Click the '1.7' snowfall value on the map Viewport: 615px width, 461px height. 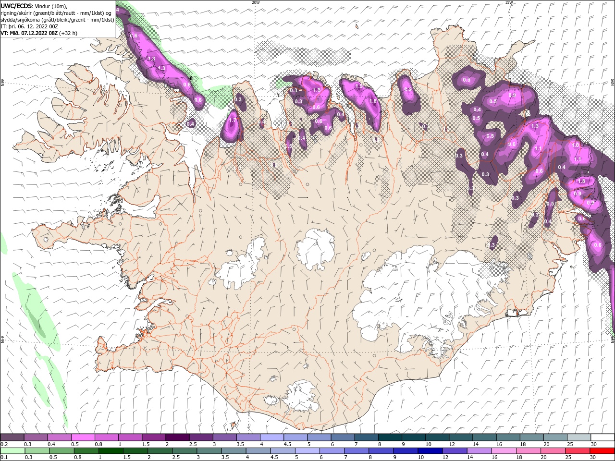[x=233, y=121]
